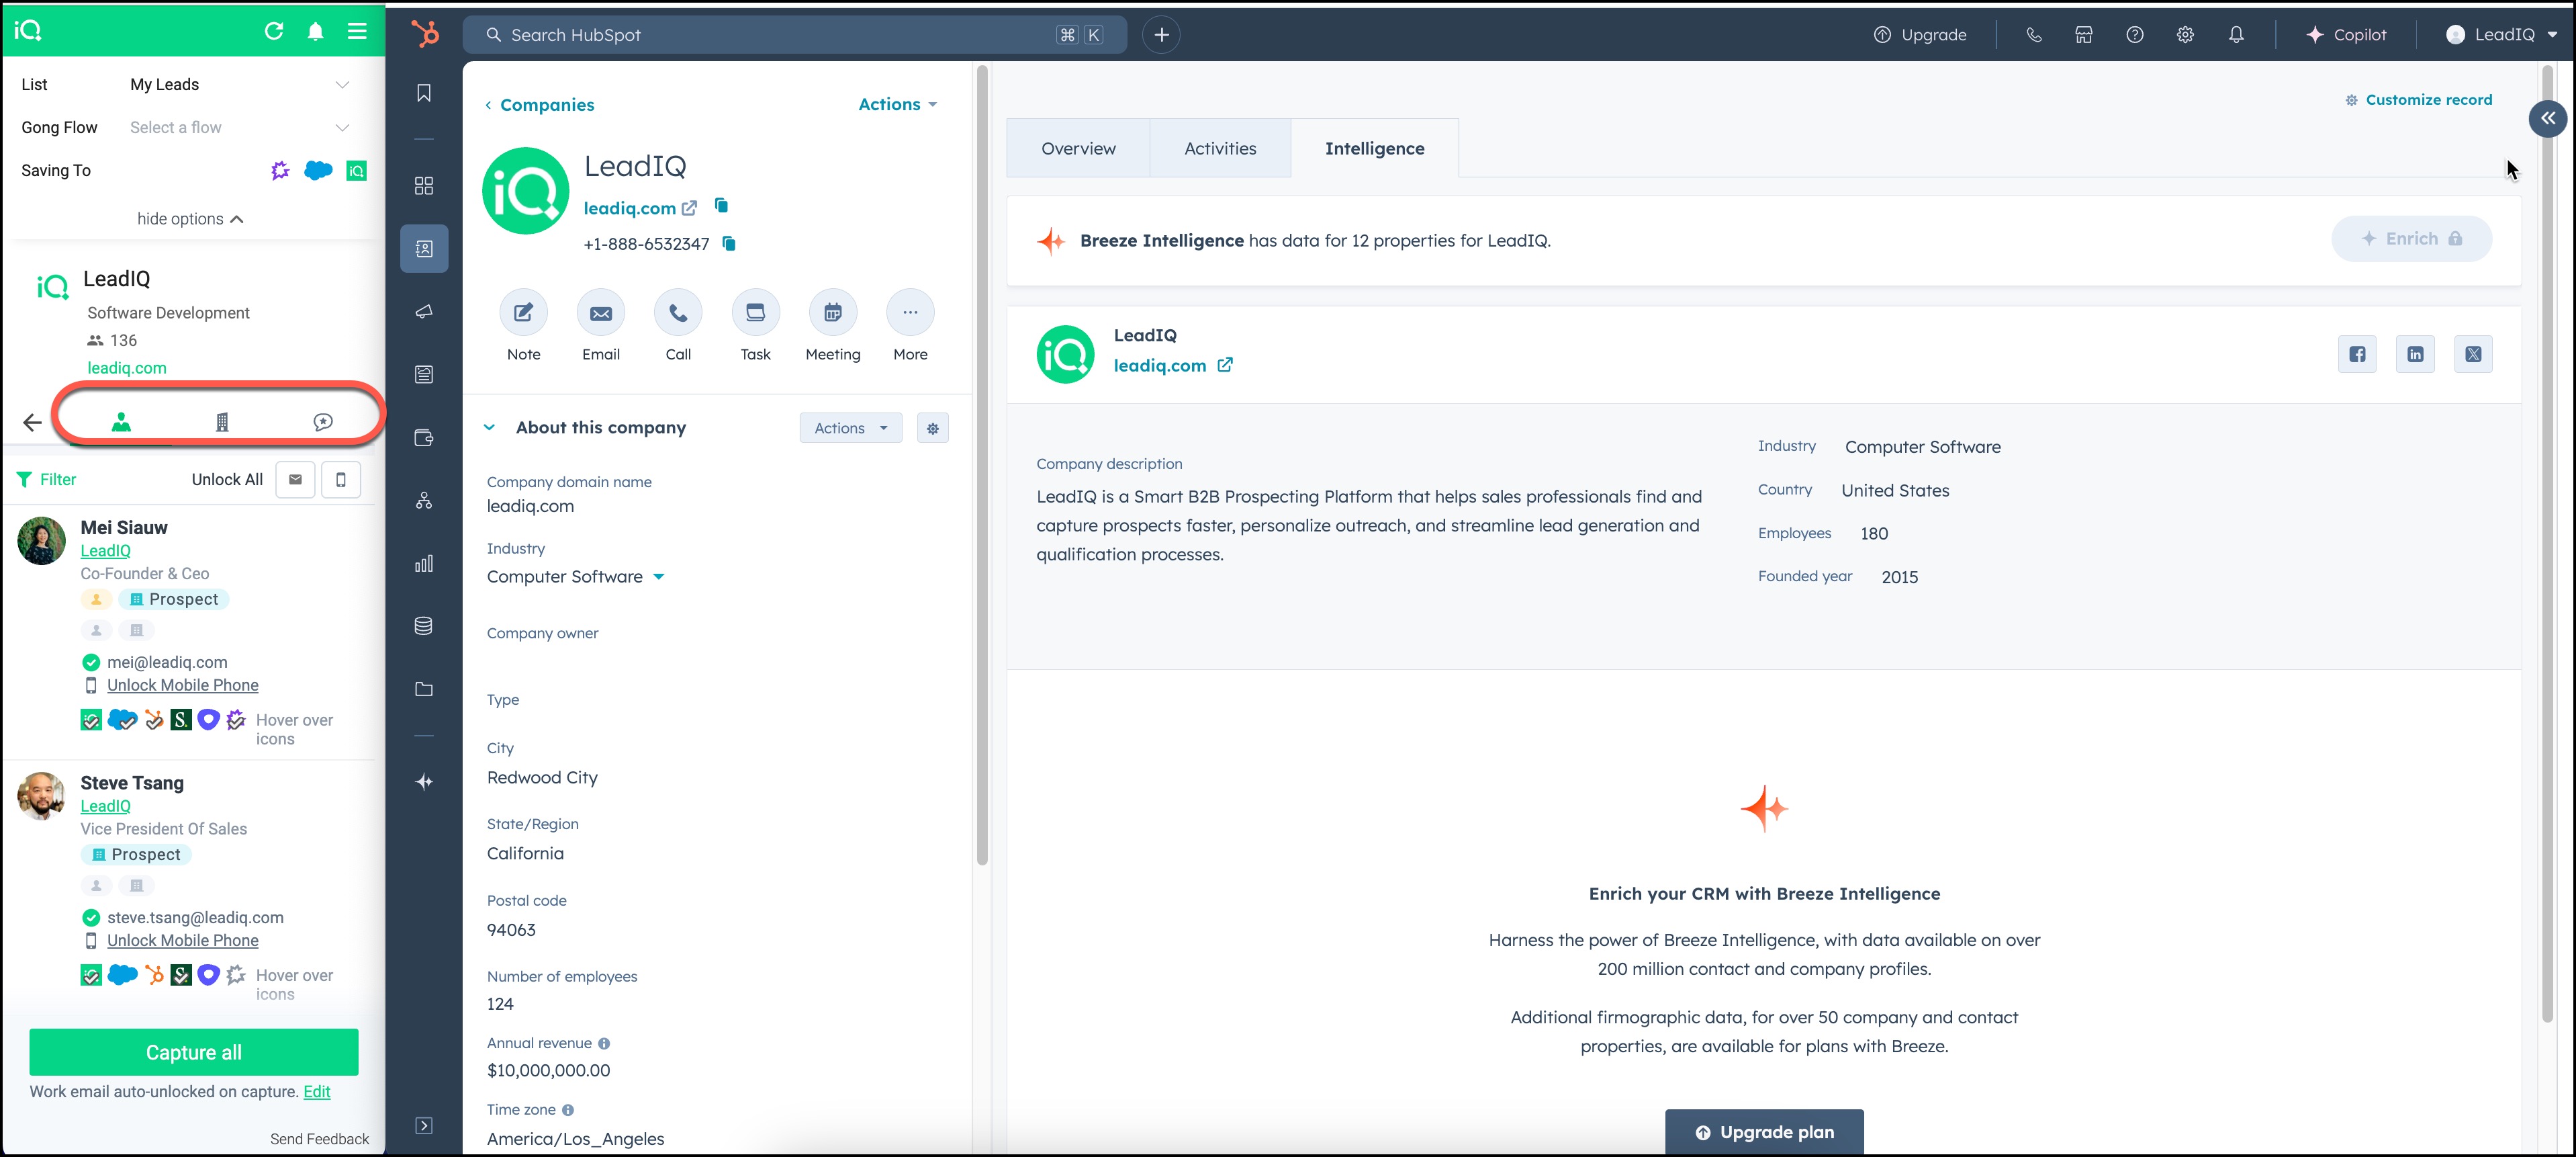Open the calling phone icon in top bar

2033,35
